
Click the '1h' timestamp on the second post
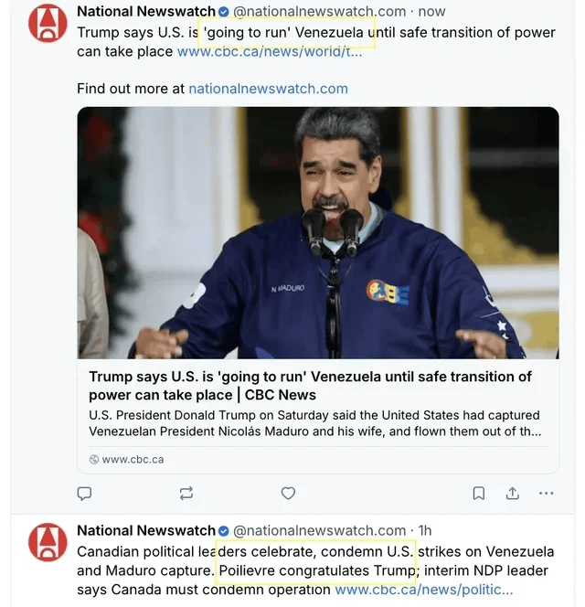tap(425, 531)
